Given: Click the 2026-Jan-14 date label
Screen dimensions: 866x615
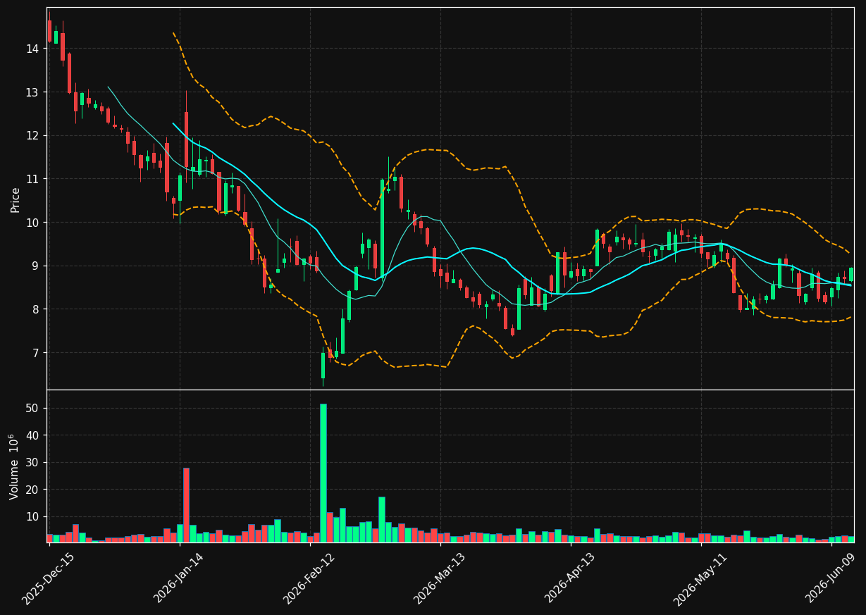Looking at the screenshot, I should [178, 578].
